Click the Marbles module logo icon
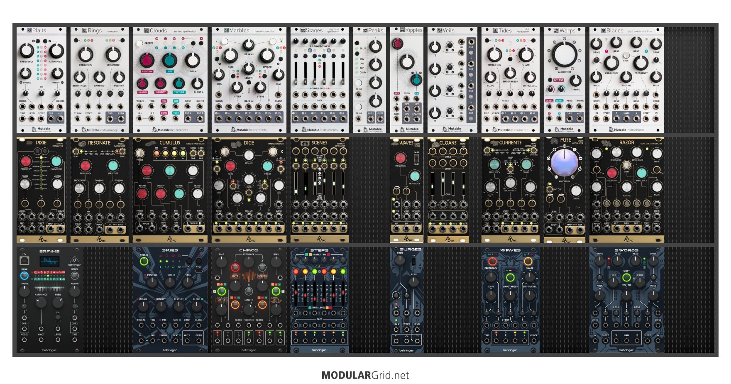 click(x=226, y=30)
